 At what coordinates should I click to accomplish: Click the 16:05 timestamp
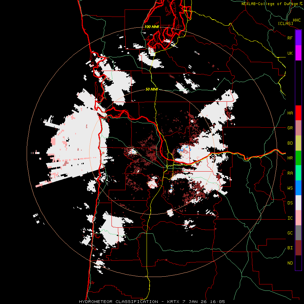point(217,302)
